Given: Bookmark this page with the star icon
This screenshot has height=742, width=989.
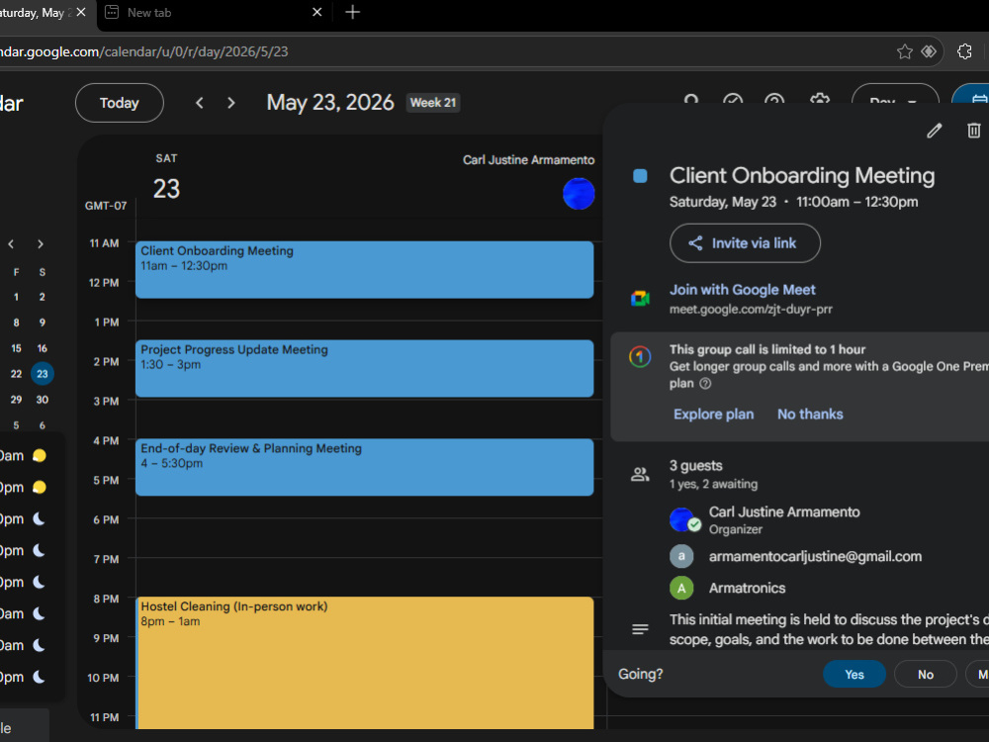Looking at the screenshot, I should 905,51.
